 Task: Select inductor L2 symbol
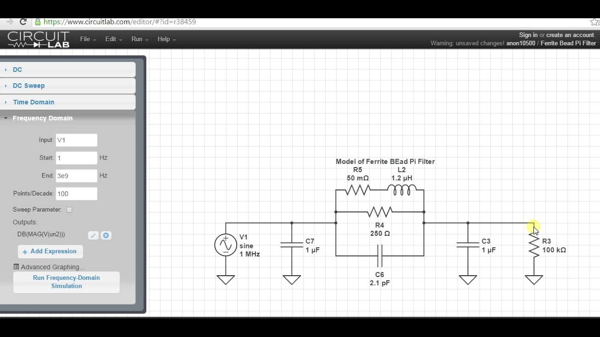pos(402,190)
